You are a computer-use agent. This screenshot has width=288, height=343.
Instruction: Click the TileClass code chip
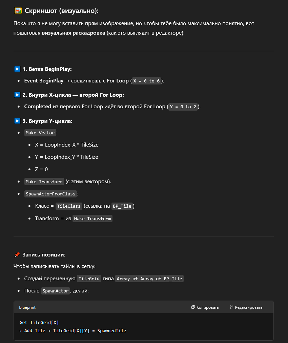pos(69,206)
